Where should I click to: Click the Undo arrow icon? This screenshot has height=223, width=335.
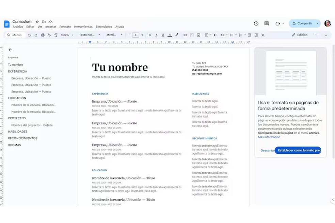(x=30, y=35)
